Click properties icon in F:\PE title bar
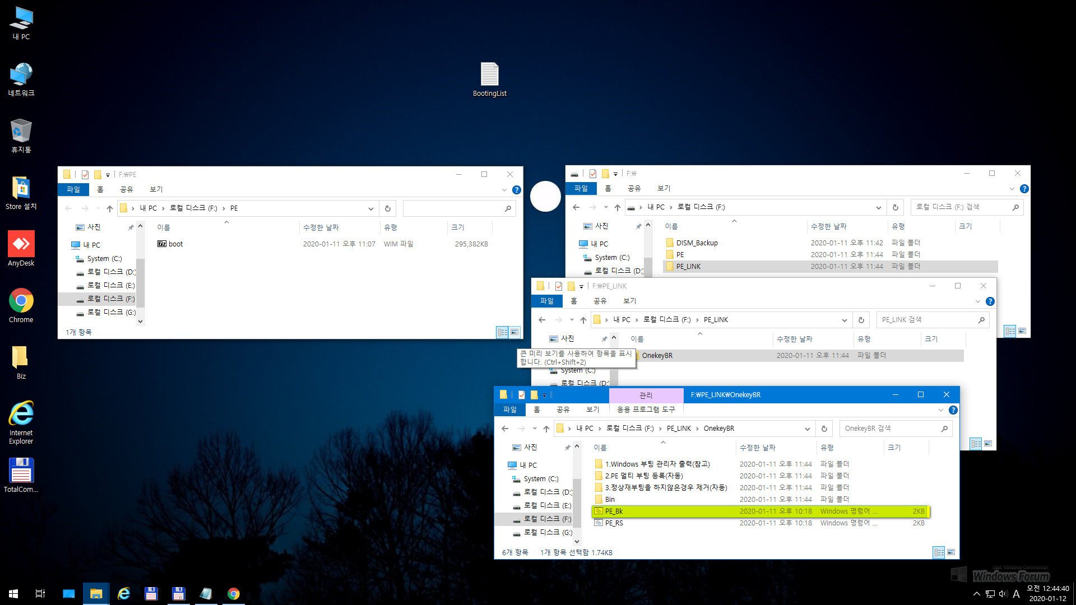Image resolution: width=1076 pixels, height=605 pixels. point(85,175)
